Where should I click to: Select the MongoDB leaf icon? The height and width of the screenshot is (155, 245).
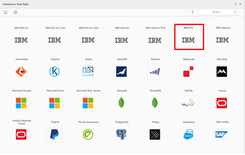coord(155,103)
